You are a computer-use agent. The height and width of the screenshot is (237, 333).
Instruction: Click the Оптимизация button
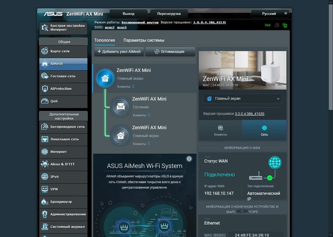(x=170, y=52)
